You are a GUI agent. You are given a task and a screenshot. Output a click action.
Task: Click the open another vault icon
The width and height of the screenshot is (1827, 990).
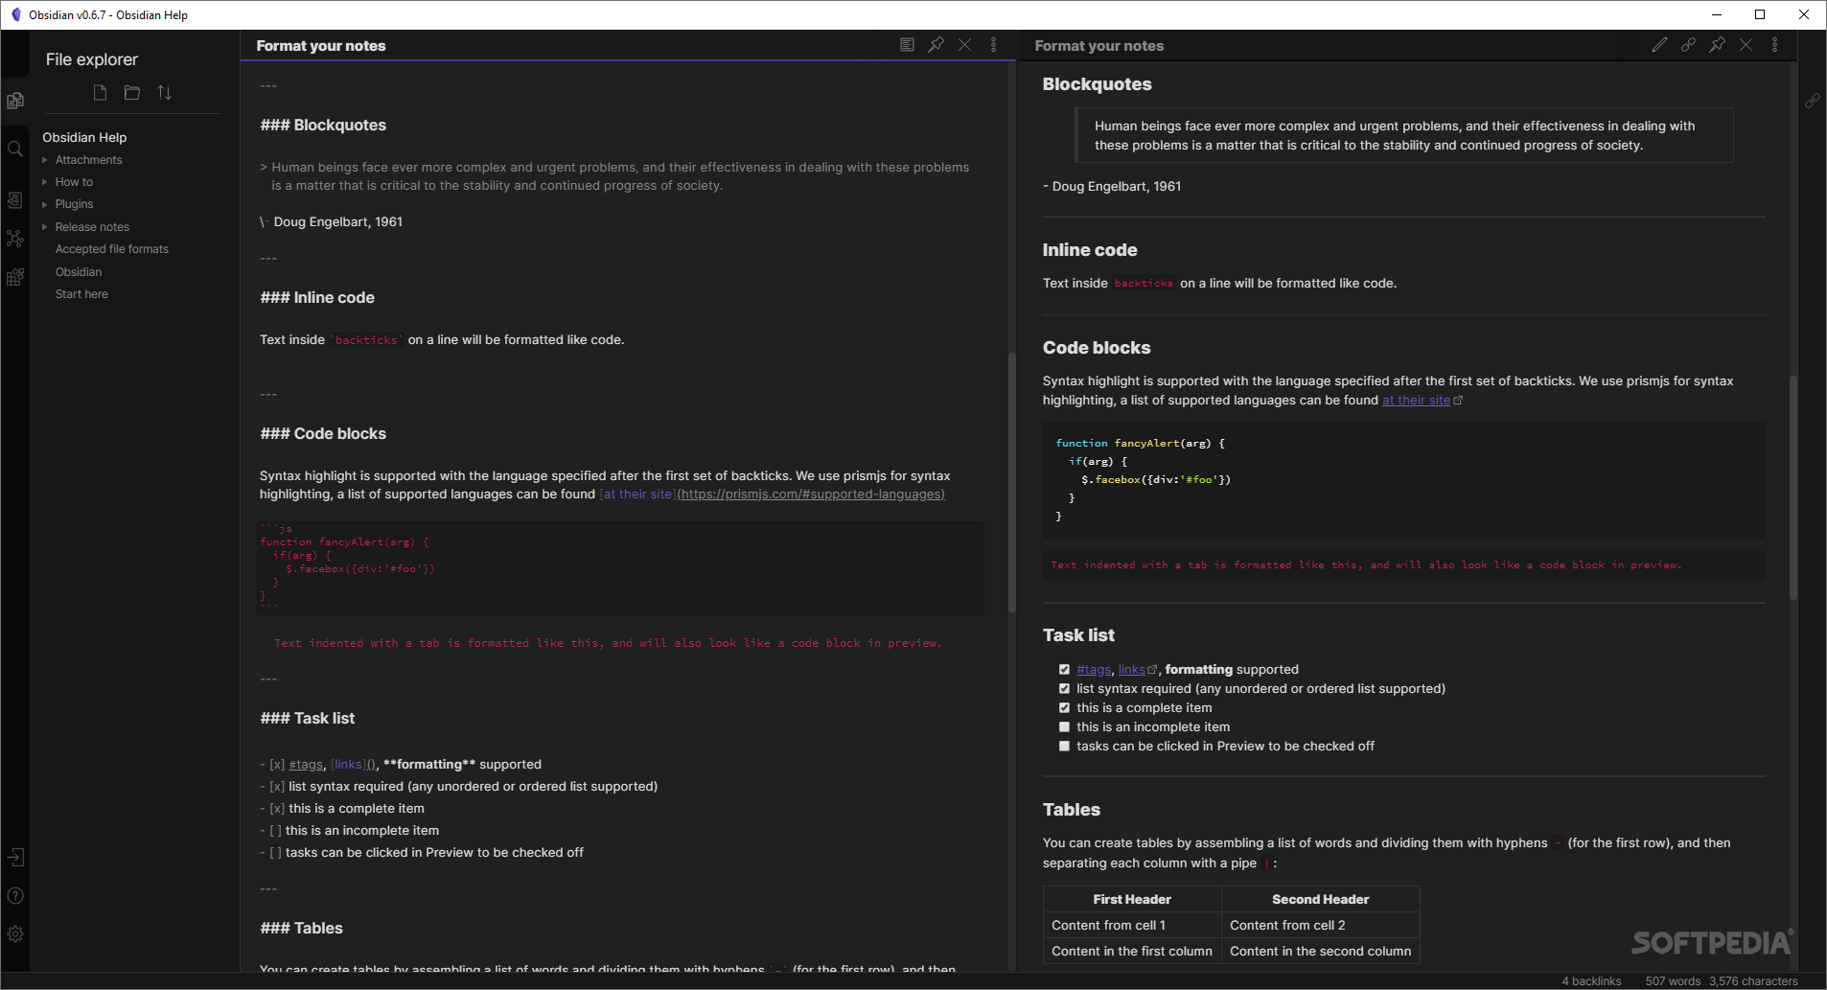(15, 857)
